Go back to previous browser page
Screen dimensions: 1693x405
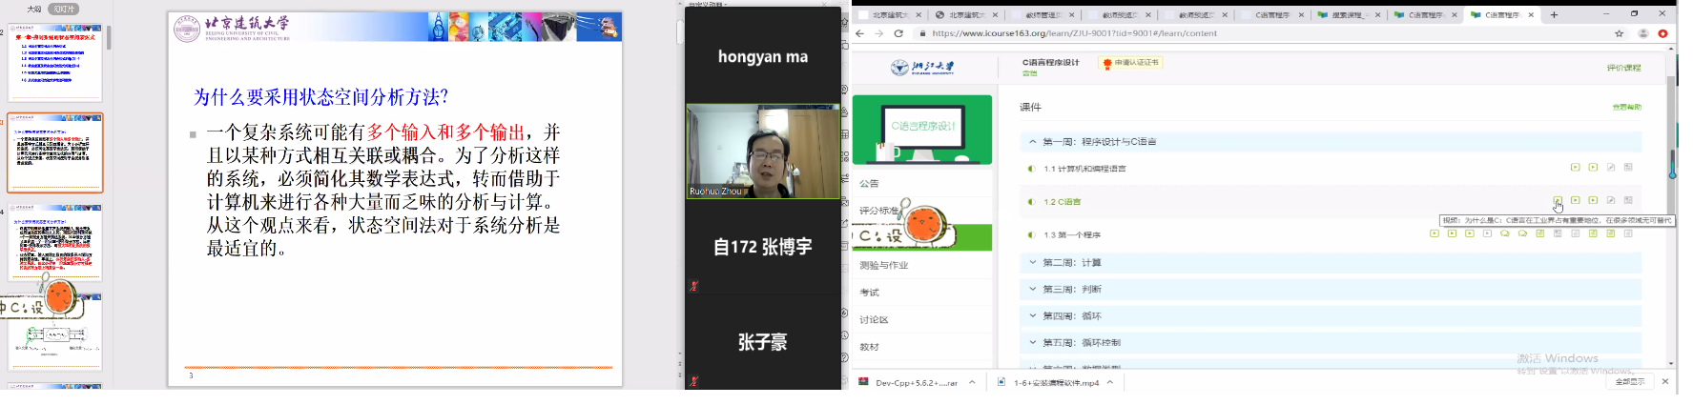click(x=859, y=33)
